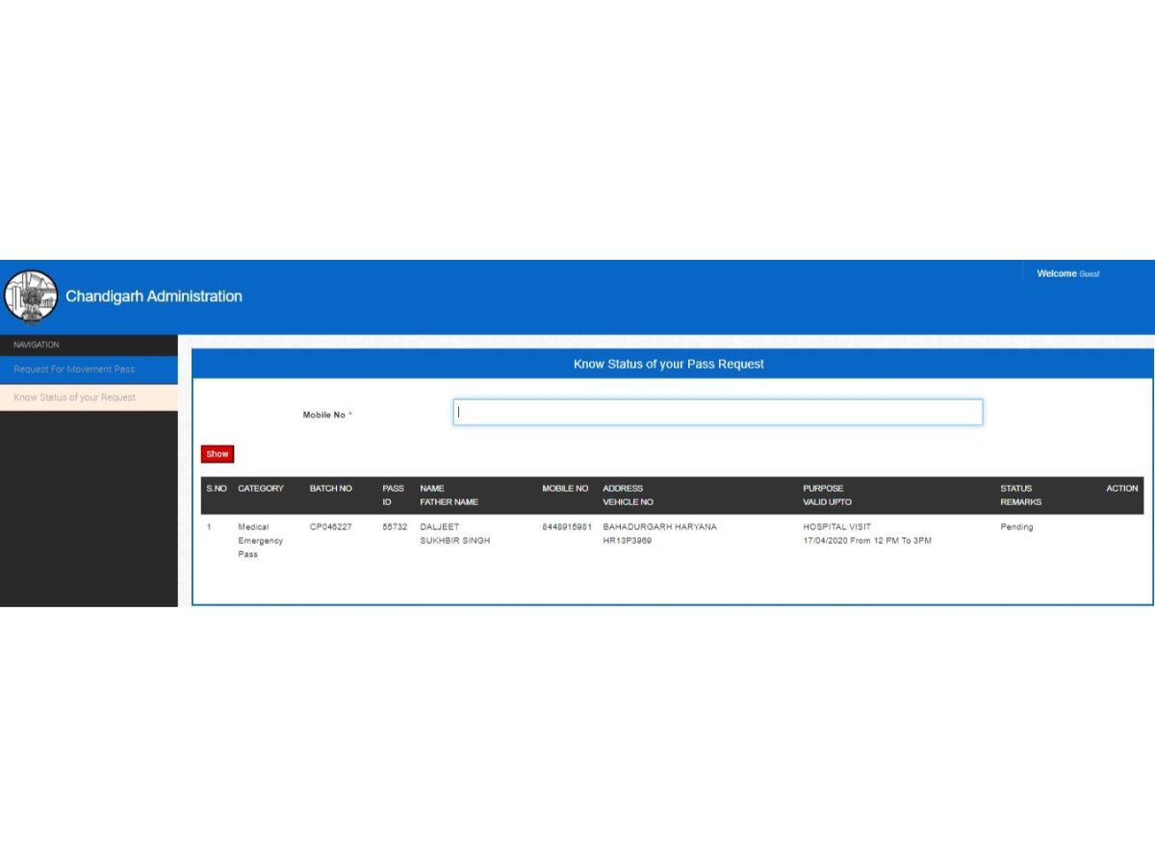Click the MOBILE NO column header
Image resolution: width=1155 pixels, height=866 pixels.
(x=565, y=489)
